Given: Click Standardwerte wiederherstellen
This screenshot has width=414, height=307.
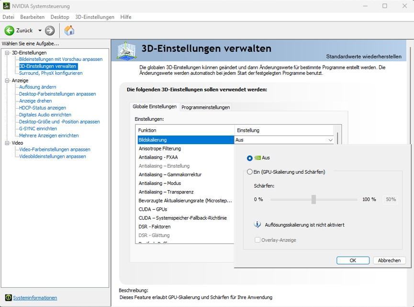Looking at the screenshot, I should point(364,57).
